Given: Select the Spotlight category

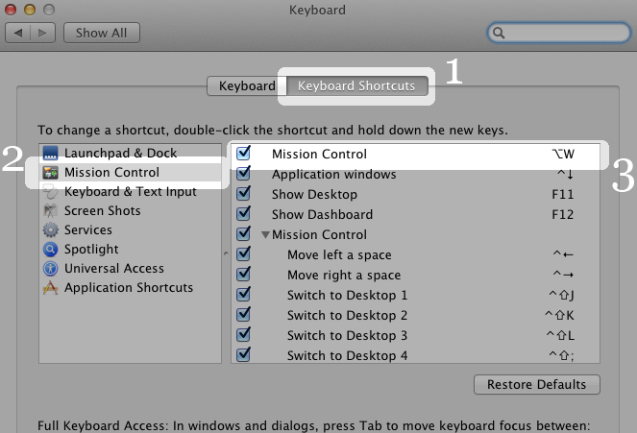Looking at the screenshot, I should [x=130, y=250].
